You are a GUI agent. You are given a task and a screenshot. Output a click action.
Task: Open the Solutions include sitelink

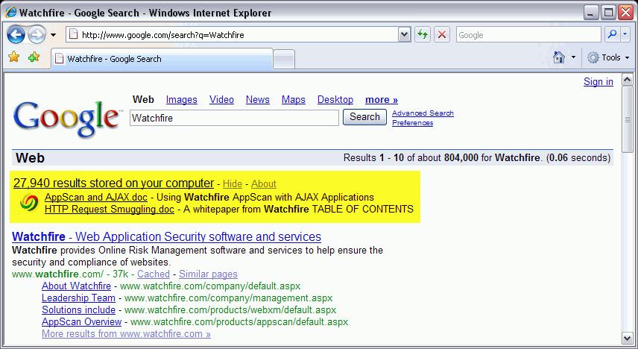[x=78, y=310]
